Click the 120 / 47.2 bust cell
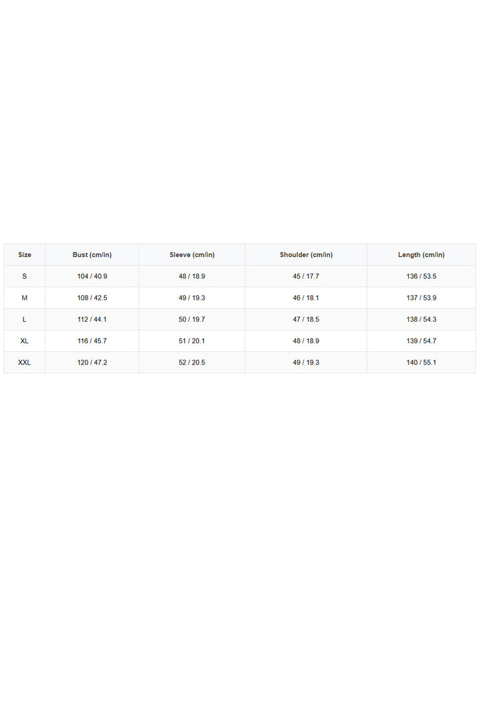Viewport: 481px width, 721px height. click(92, 363)
